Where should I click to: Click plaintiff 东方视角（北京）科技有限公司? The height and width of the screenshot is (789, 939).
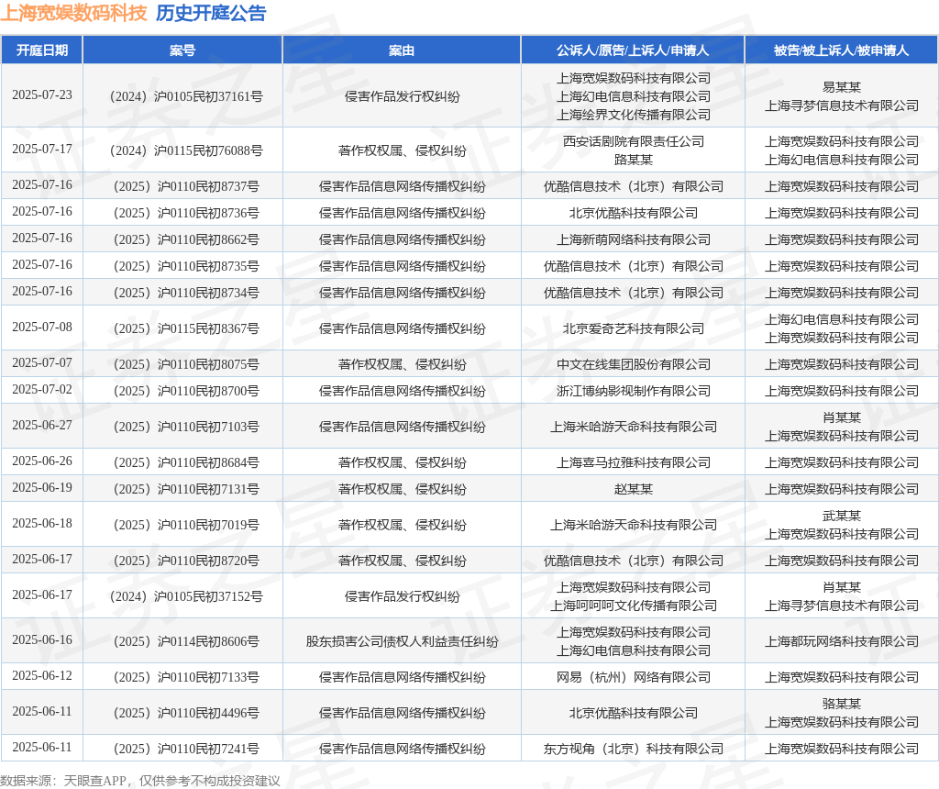click(634, 749)
